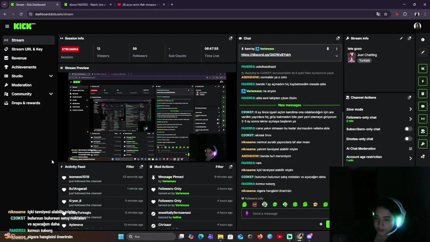Open Achievements in the sidebar
The image size is (430, 242).
(28, 67)
